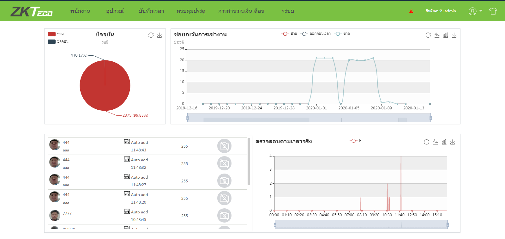The height and width of the screenshot is (239, 505).
Task: Switch attendance exception chart to bar view
Action: (x=446, y=35)
